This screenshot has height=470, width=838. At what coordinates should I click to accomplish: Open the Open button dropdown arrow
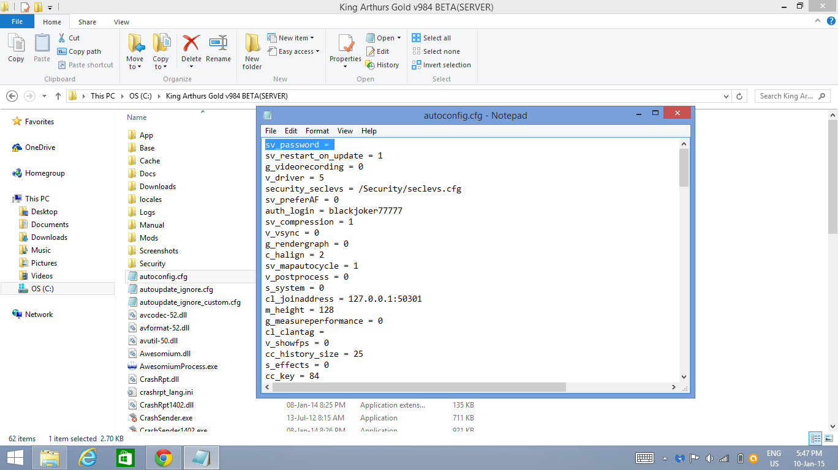[x=399, y=38]
